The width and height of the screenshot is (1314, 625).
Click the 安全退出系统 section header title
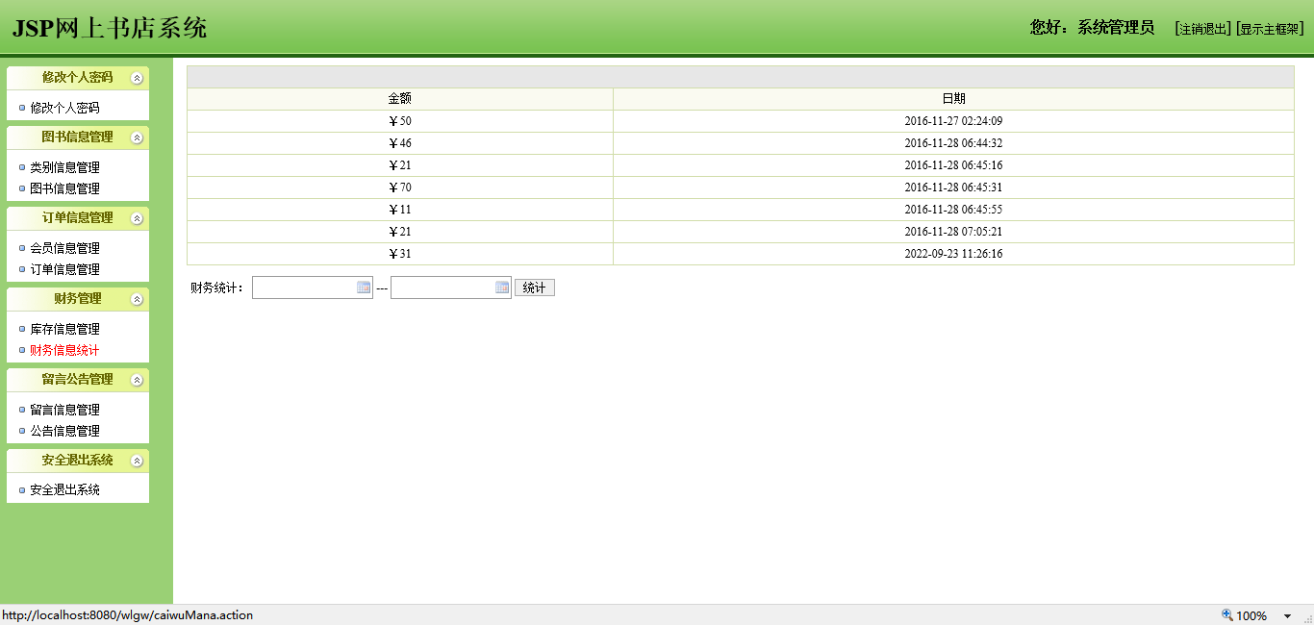tap(77, 461)
